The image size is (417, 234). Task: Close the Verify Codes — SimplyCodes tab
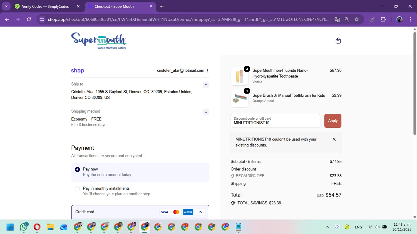pos(78,6)
